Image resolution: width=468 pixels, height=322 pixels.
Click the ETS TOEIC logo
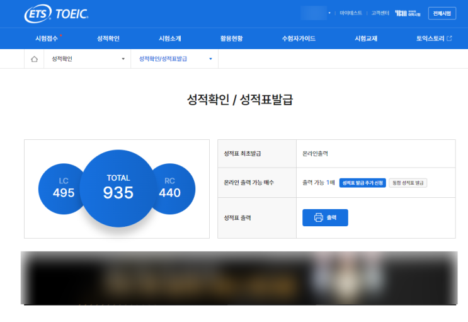tap(57, 14)
